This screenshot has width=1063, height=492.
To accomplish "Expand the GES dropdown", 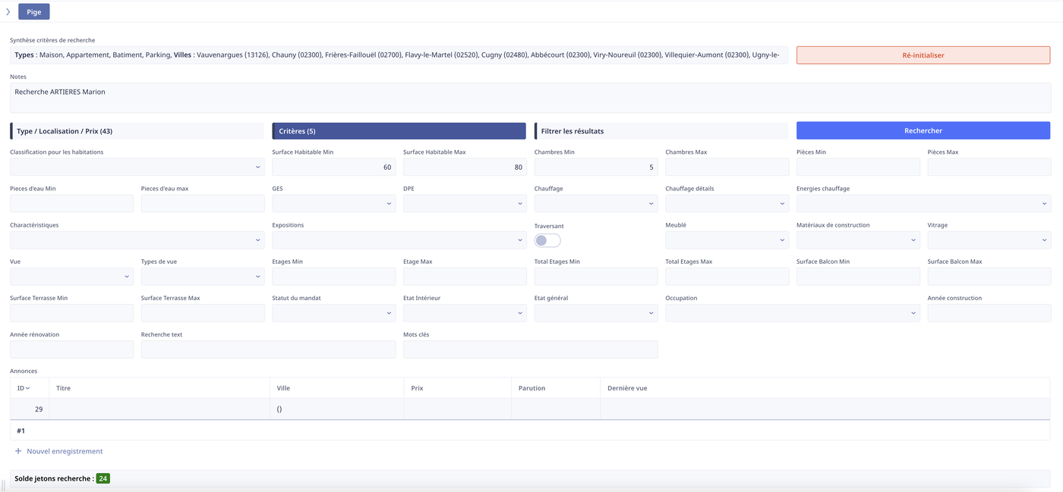I will click(x=333, y=203).
